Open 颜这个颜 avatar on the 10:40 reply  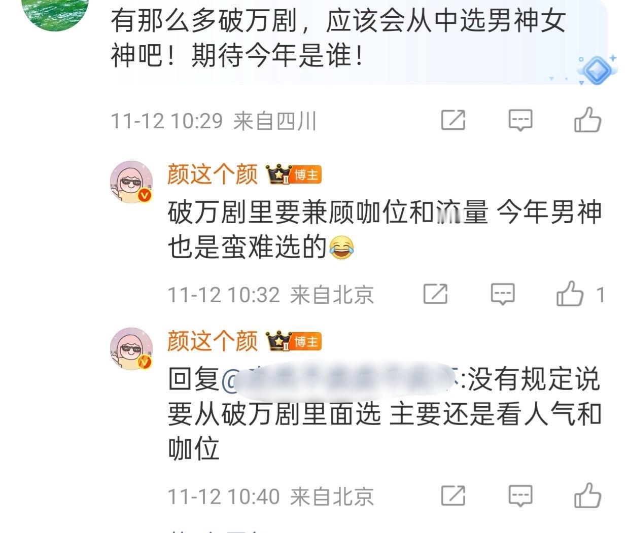tap(132, 349)
